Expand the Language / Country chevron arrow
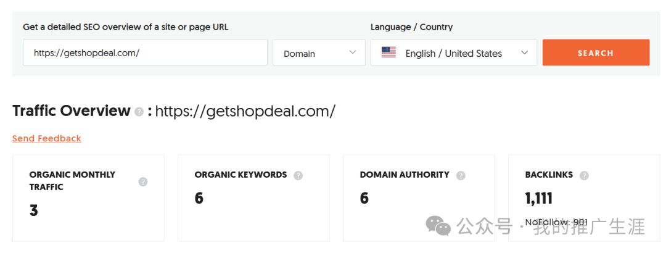The height and width of the screenshot is (253, 666). click(525, 52)
